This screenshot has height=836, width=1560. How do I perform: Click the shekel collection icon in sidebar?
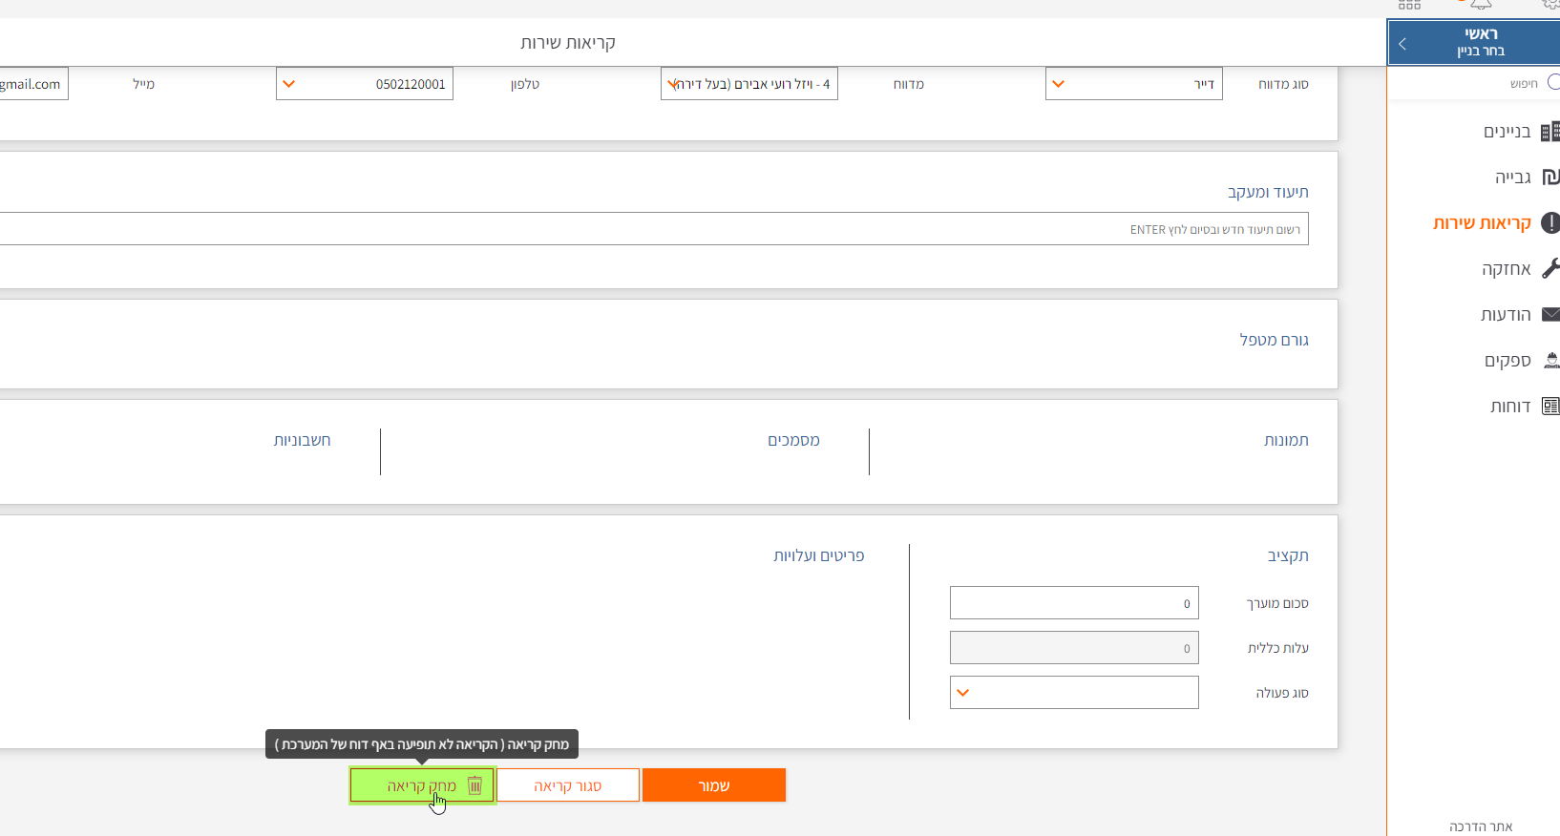(x=1550, y=178)
